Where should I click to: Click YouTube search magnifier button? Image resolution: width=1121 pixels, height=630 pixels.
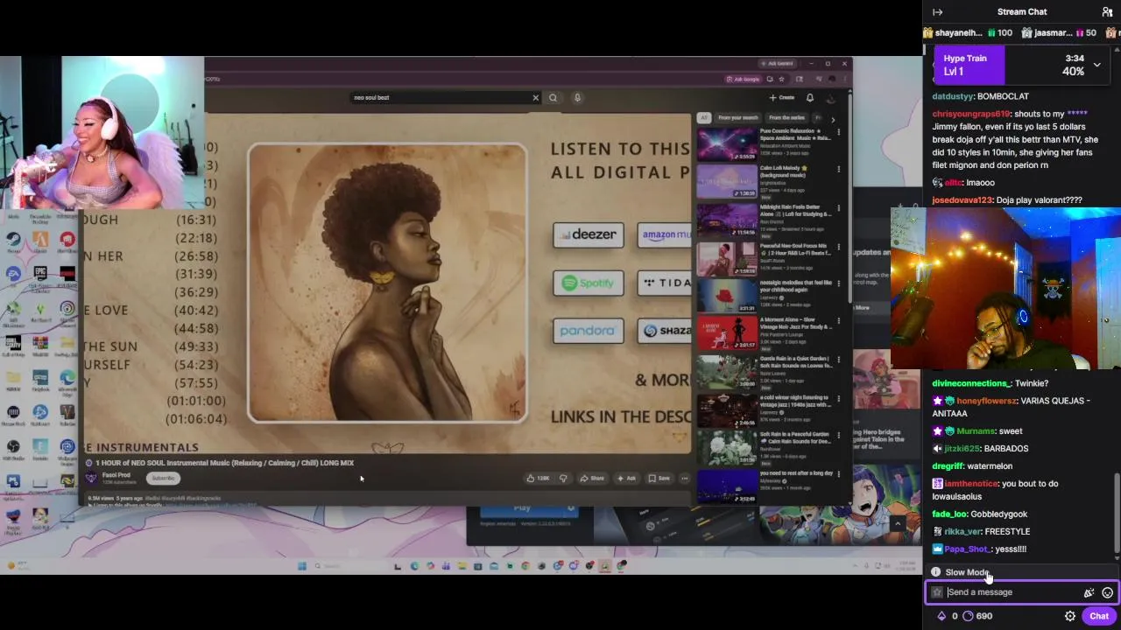tap(553, 98)
